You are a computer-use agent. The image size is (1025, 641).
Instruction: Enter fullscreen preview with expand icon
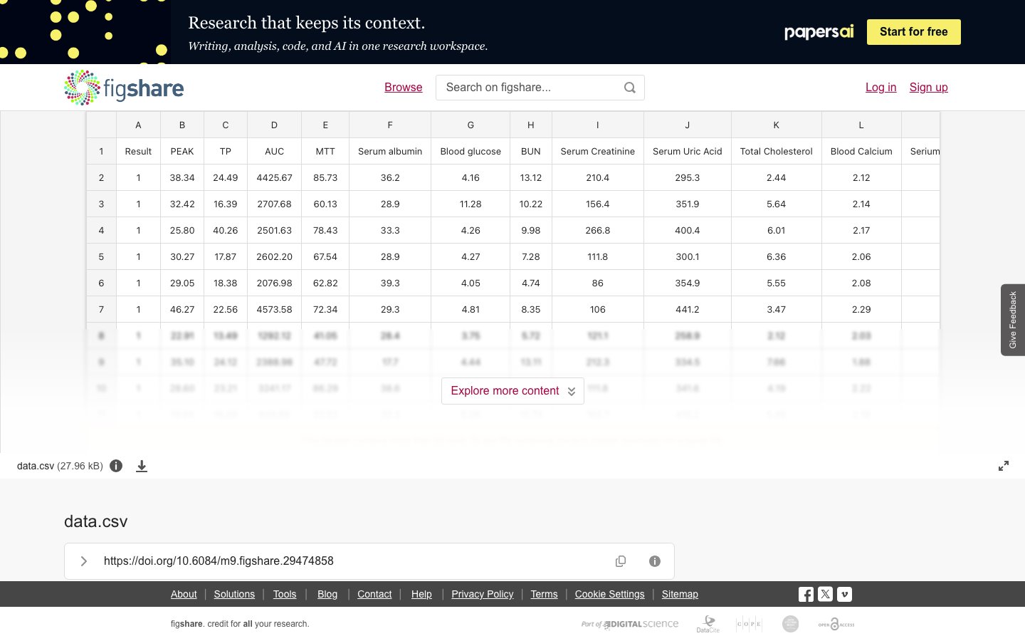(1004, 466)
